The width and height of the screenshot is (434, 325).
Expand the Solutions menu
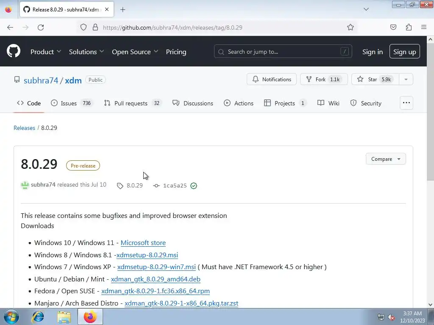click(86, 52)
